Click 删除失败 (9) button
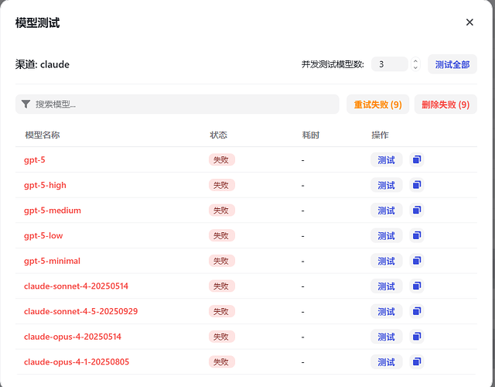 click(x=445, y=104)
